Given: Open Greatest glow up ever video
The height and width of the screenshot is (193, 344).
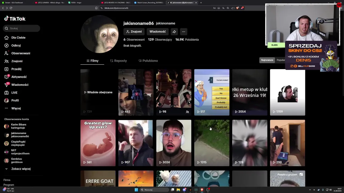Looking at the screenshot, I should point(98,143).
